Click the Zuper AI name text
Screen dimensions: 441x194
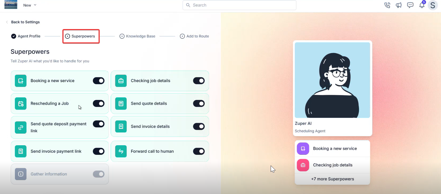303,123
